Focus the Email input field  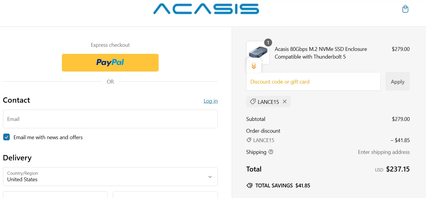click(110, 119)
